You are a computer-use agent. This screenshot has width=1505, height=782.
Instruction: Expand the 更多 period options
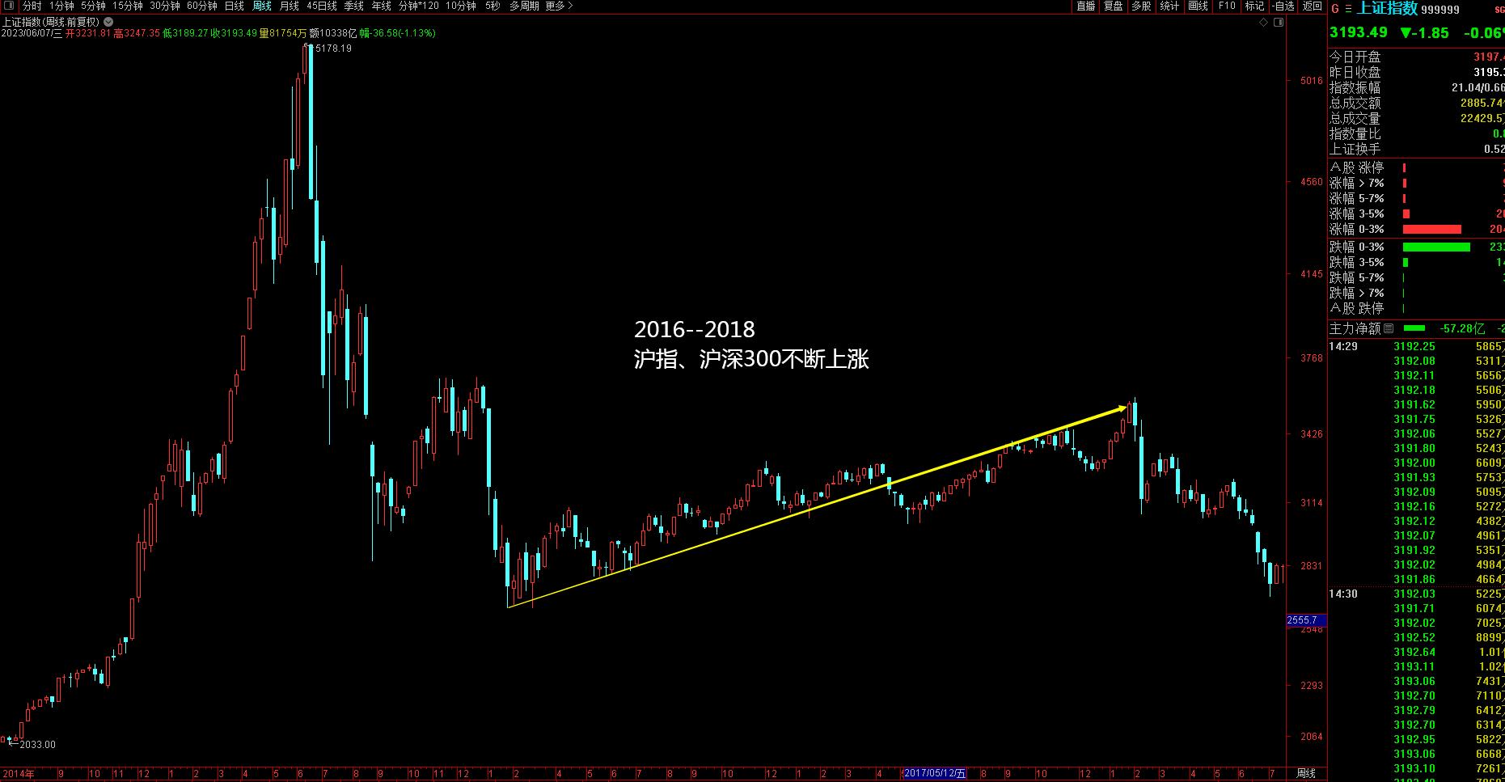click(559, 6)
